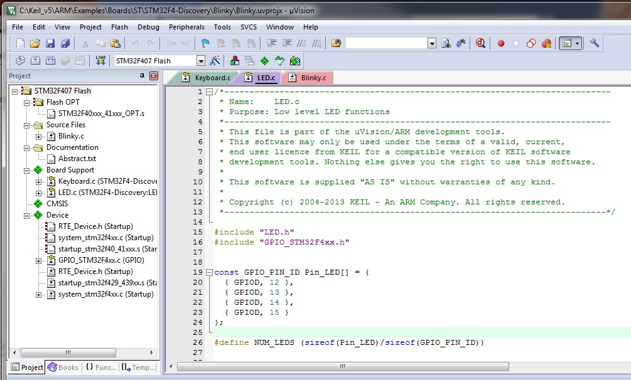Click the Build target toolbar icon
This screenshot has height=380, width=631.
tap(35, 61)
